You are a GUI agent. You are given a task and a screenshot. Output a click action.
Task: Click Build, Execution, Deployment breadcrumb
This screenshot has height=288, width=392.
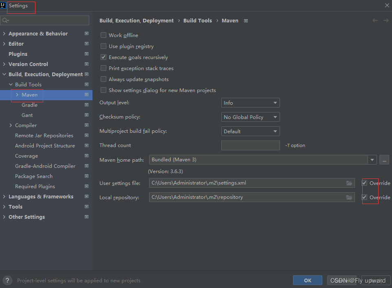(137, 20)
